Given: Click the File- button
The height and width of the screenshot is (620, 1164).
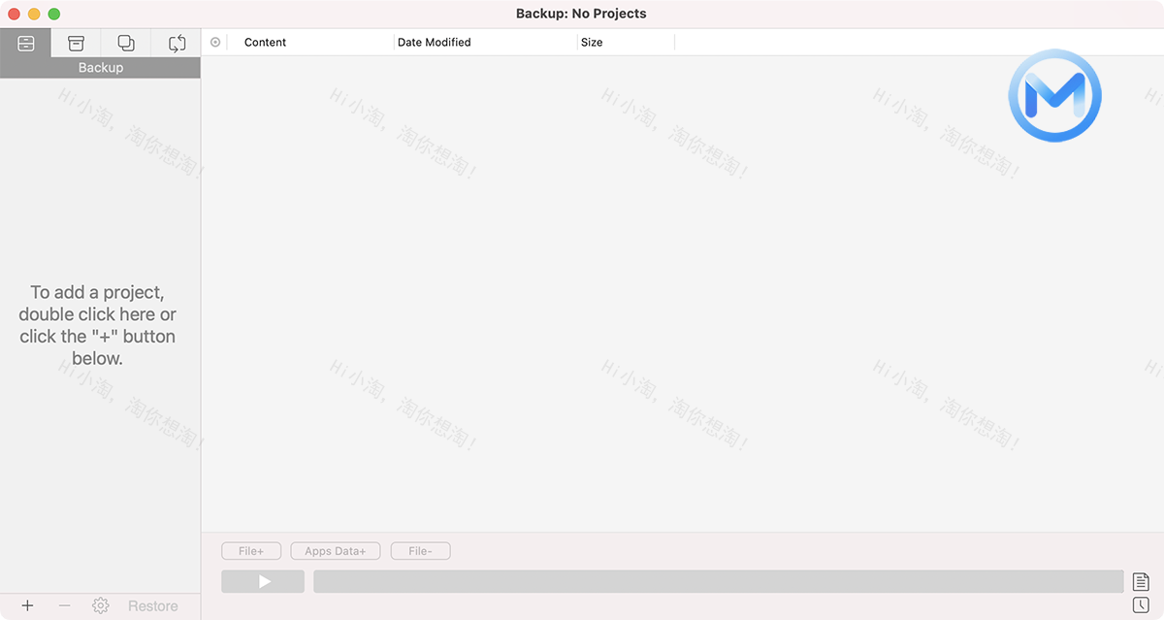Looking at the screenshot, I should pyautogui.click(x=420, y=550).
